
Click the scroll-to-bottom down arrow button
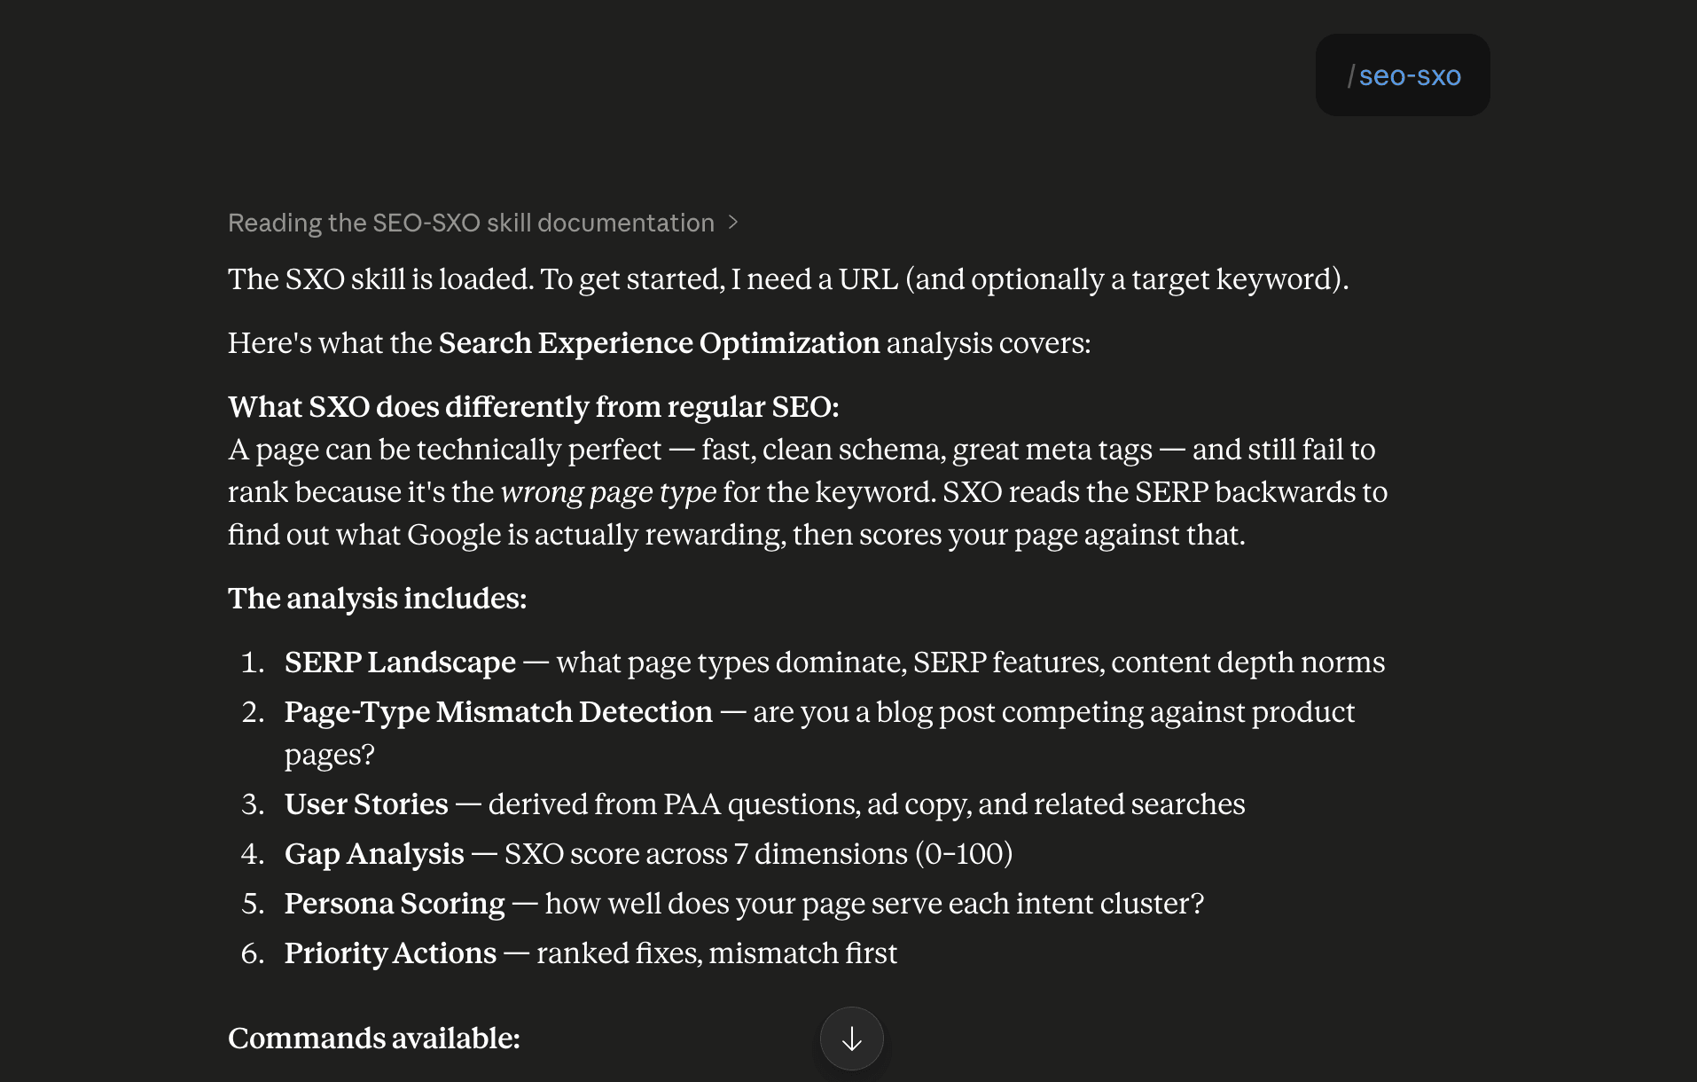tap(851, 1039)
